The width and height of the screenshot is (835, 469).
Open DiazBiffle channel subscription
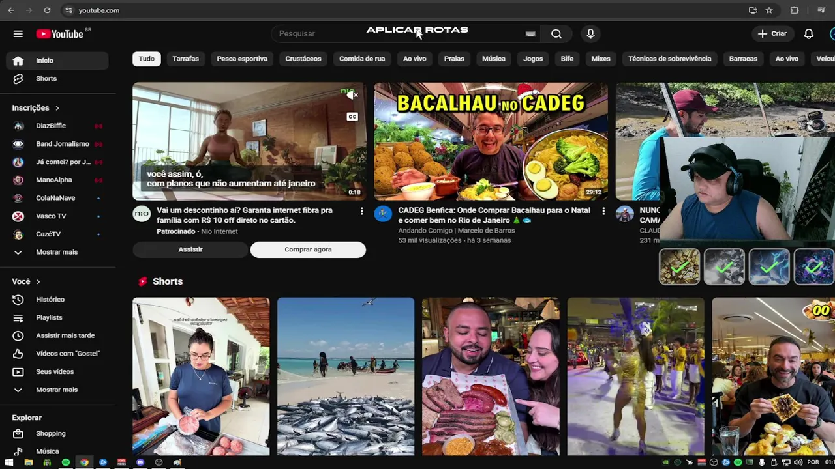[57, 126]
